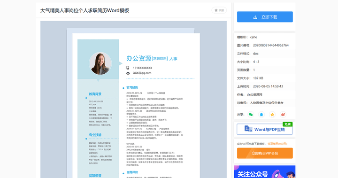Click the envelope email icon in the resume
Image resolution: width=338 pixels, height=178 pixels.
tap(128, 73)
